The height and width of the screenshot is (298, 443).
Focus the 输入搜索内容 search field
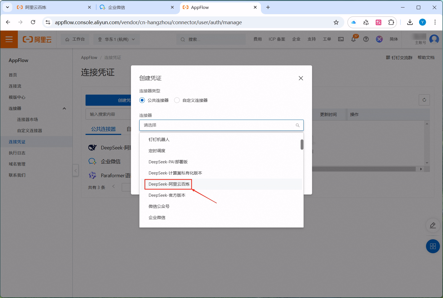(x=108, y=114)
